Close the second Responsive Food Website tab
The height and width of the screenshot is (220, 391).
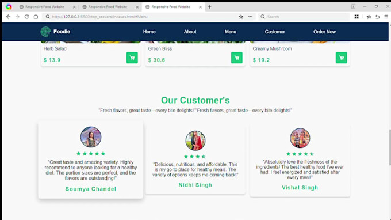coord(137,7)
